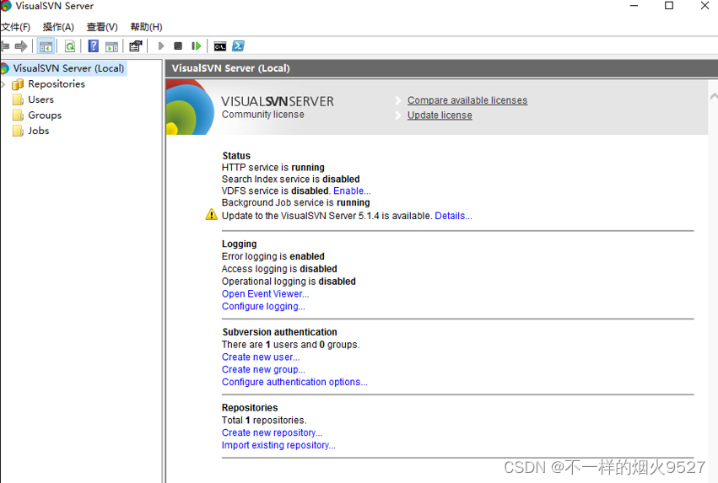Click the Repositories database icon in tree
This screenshot has width=718, height=483.
18,84
